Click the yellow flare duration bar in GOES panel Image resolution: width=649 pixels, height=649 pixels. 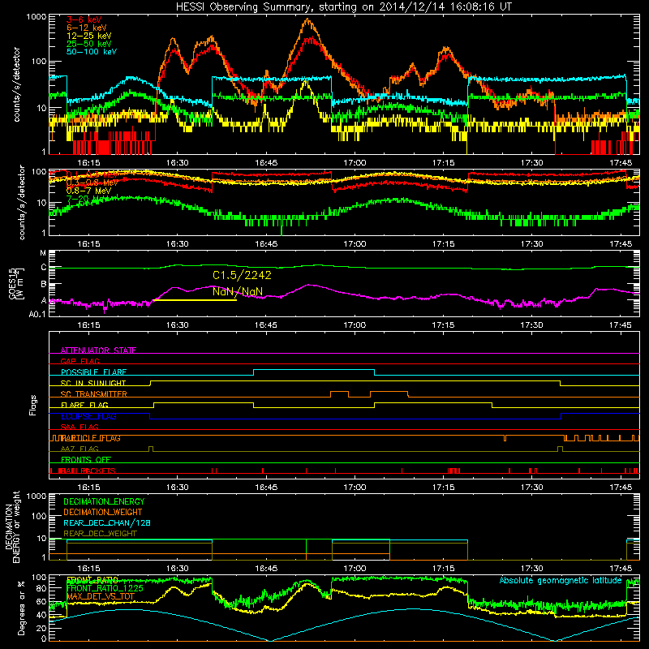tap(195, 300)
